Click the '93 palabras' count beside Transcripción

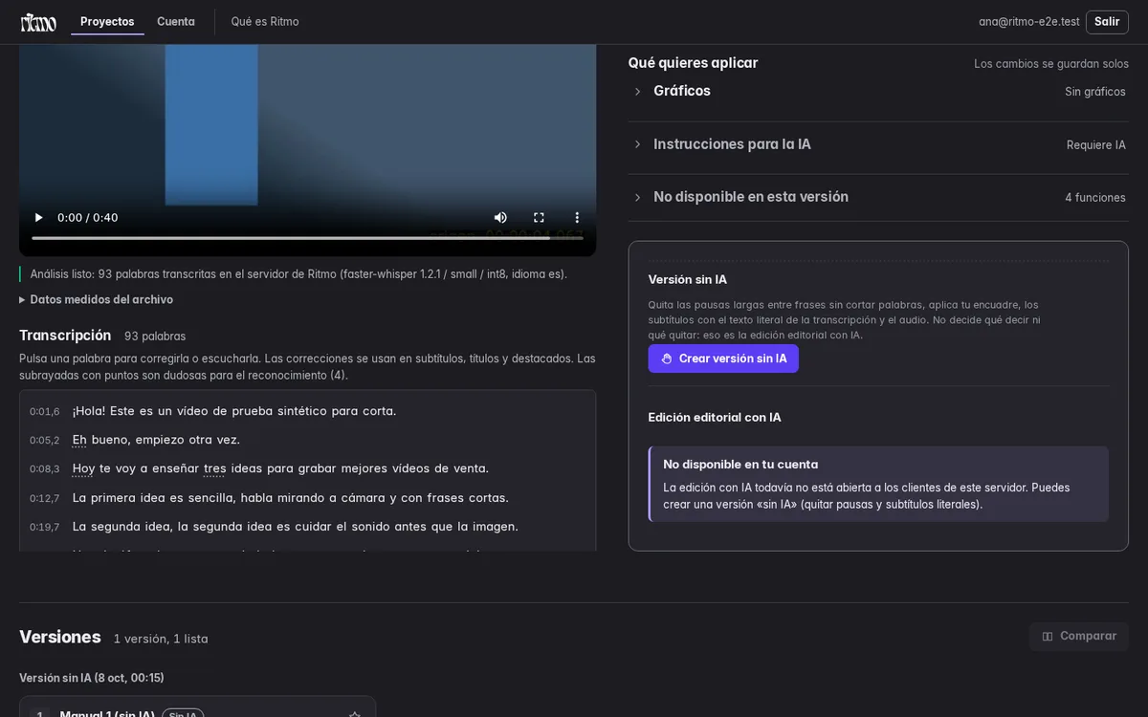click(155, 337)
